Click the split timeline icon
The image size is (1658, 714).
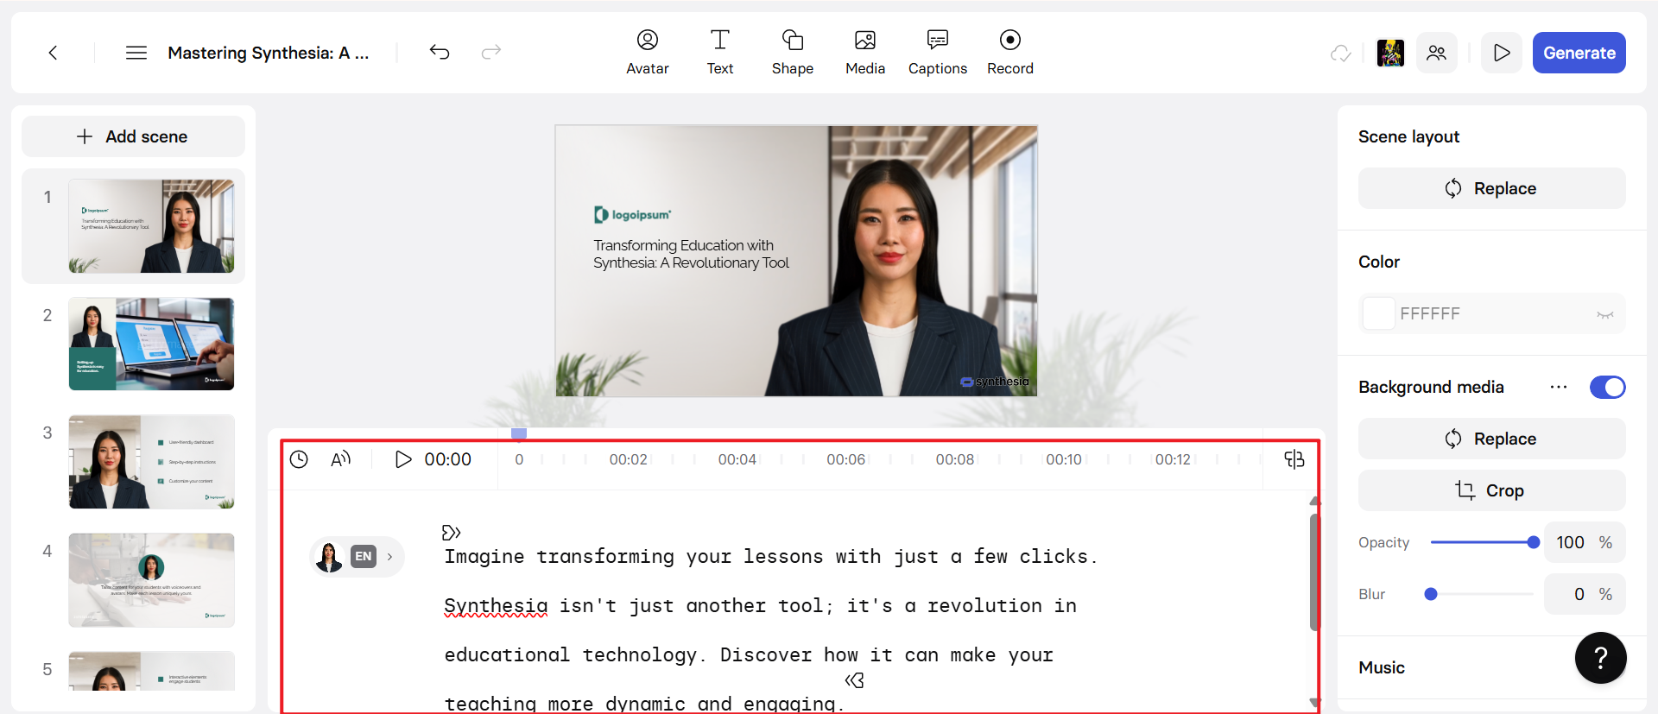tap(1294, 459)
